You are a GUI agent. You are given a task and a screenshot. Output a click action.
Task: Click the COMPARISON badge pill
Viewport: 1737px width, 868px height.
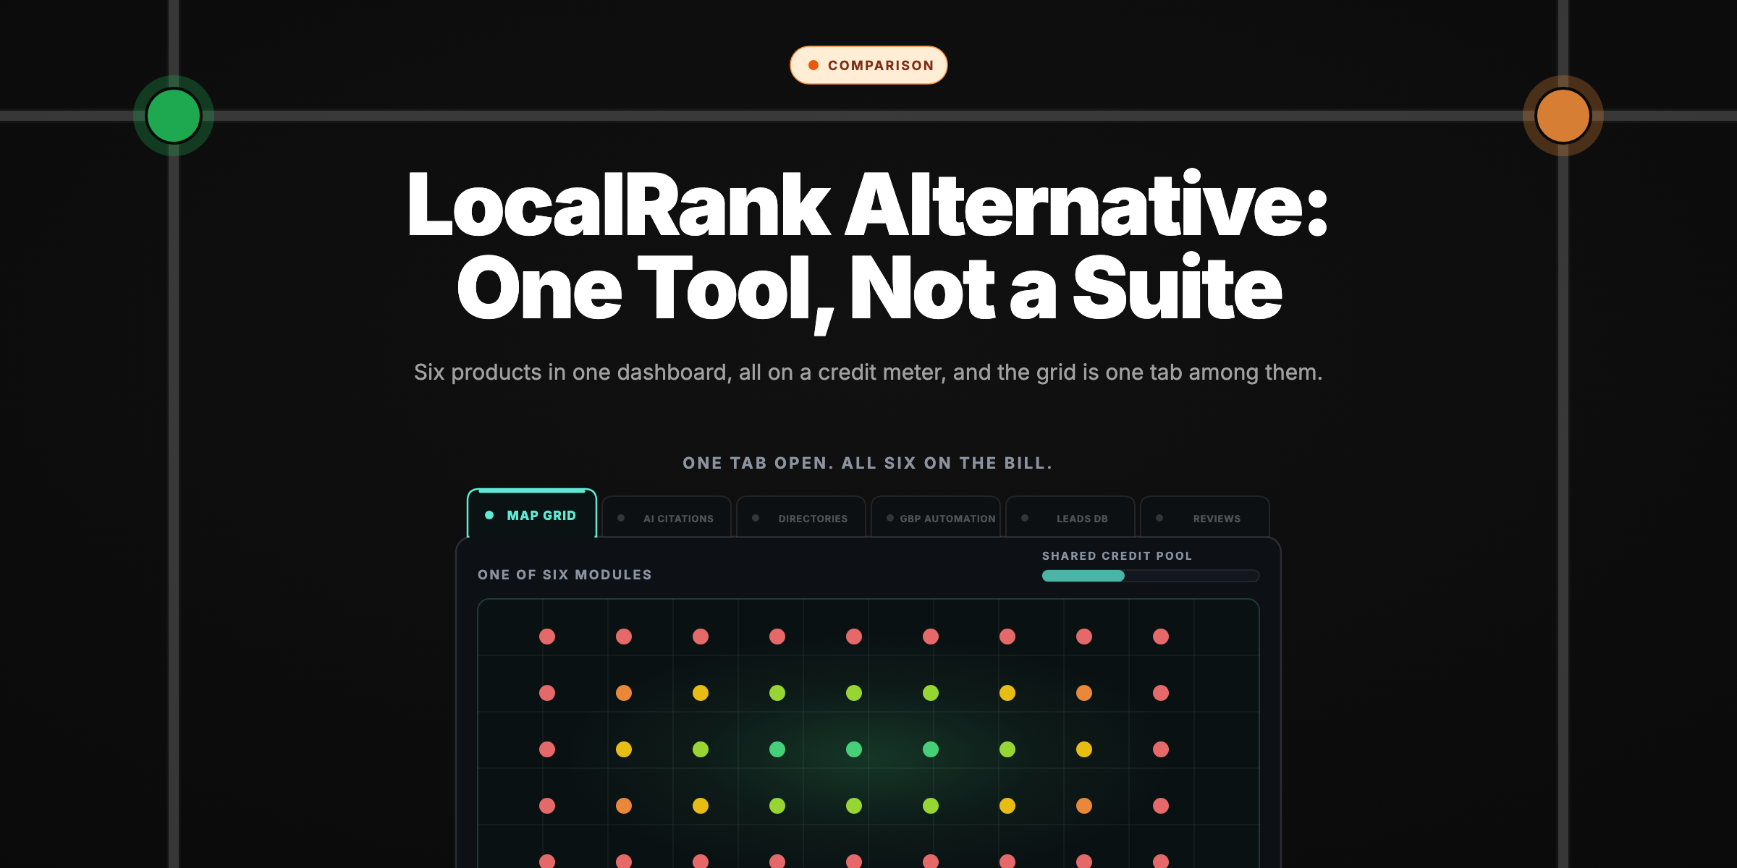tap(868, 65)
